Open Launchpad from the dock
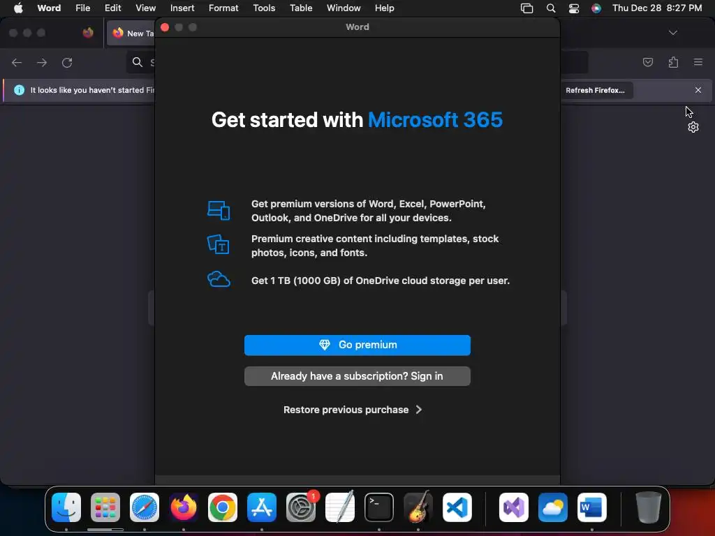Screen dimensions: 715x536 pos(105,507)
